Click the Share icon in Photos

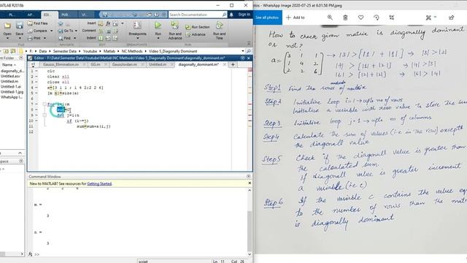[452, 18]
